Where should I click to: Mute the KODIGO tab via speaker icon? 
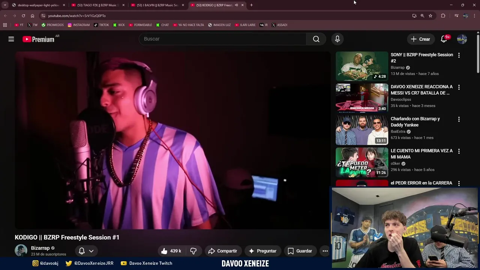click(236, 5)
